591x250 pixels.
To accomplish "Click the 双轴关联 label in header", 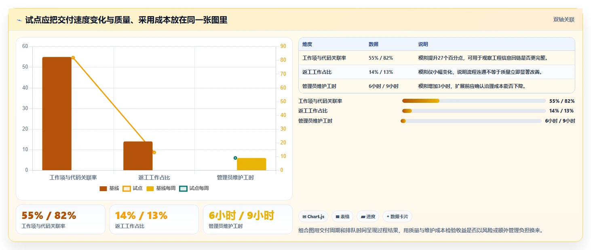I will pos(564,20).
